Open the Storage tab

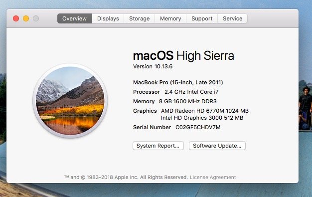(139, 18)
